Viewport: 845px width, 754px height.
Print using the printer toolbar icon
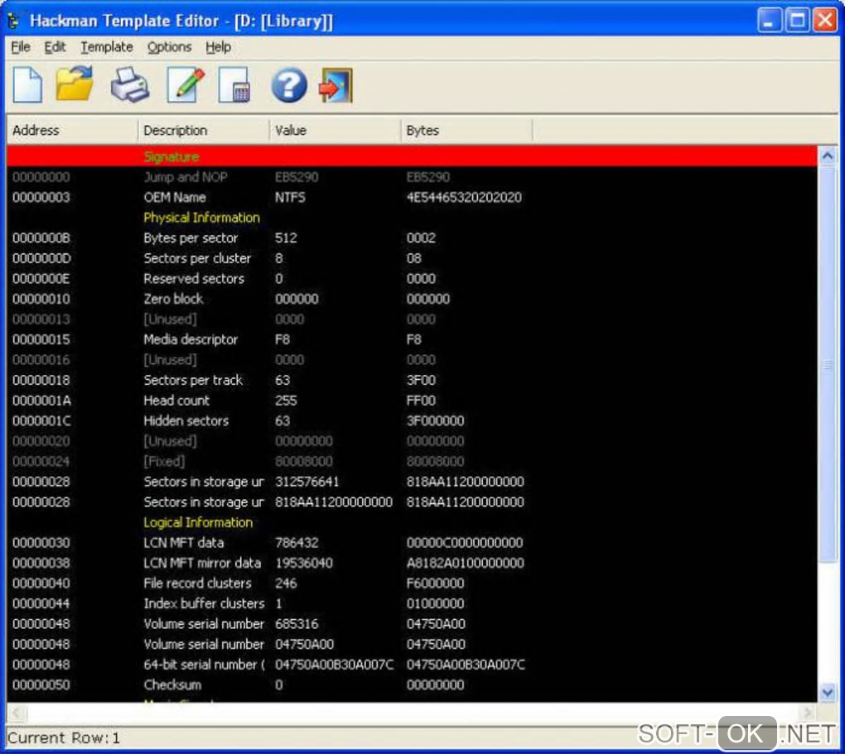[129, 84]
